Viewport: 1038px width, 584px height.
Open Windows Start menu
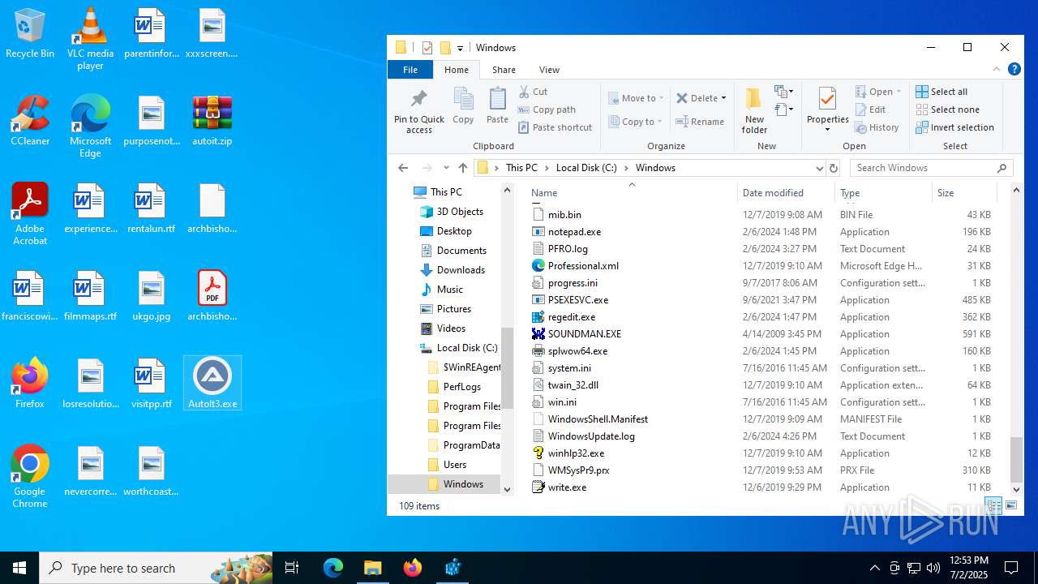pyautogui.click(x=19, y=568)
